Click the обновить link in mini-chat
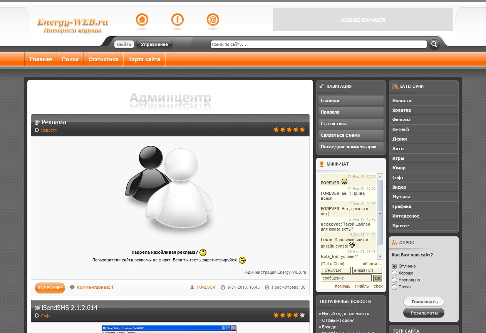486x333 pixels. coord(372,264)
